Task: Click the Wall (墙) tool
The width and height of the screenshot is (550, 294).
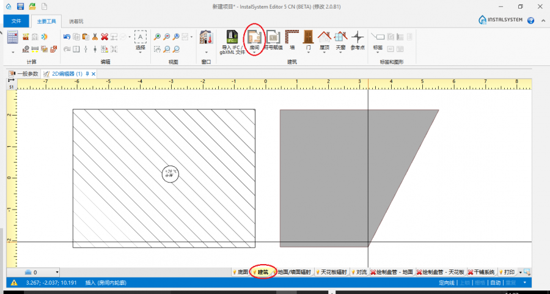Action: tap(291, 39)
